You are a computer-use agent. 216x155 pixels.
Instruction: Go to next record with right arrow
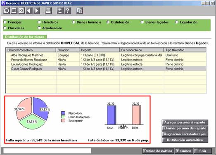(36, 11)
